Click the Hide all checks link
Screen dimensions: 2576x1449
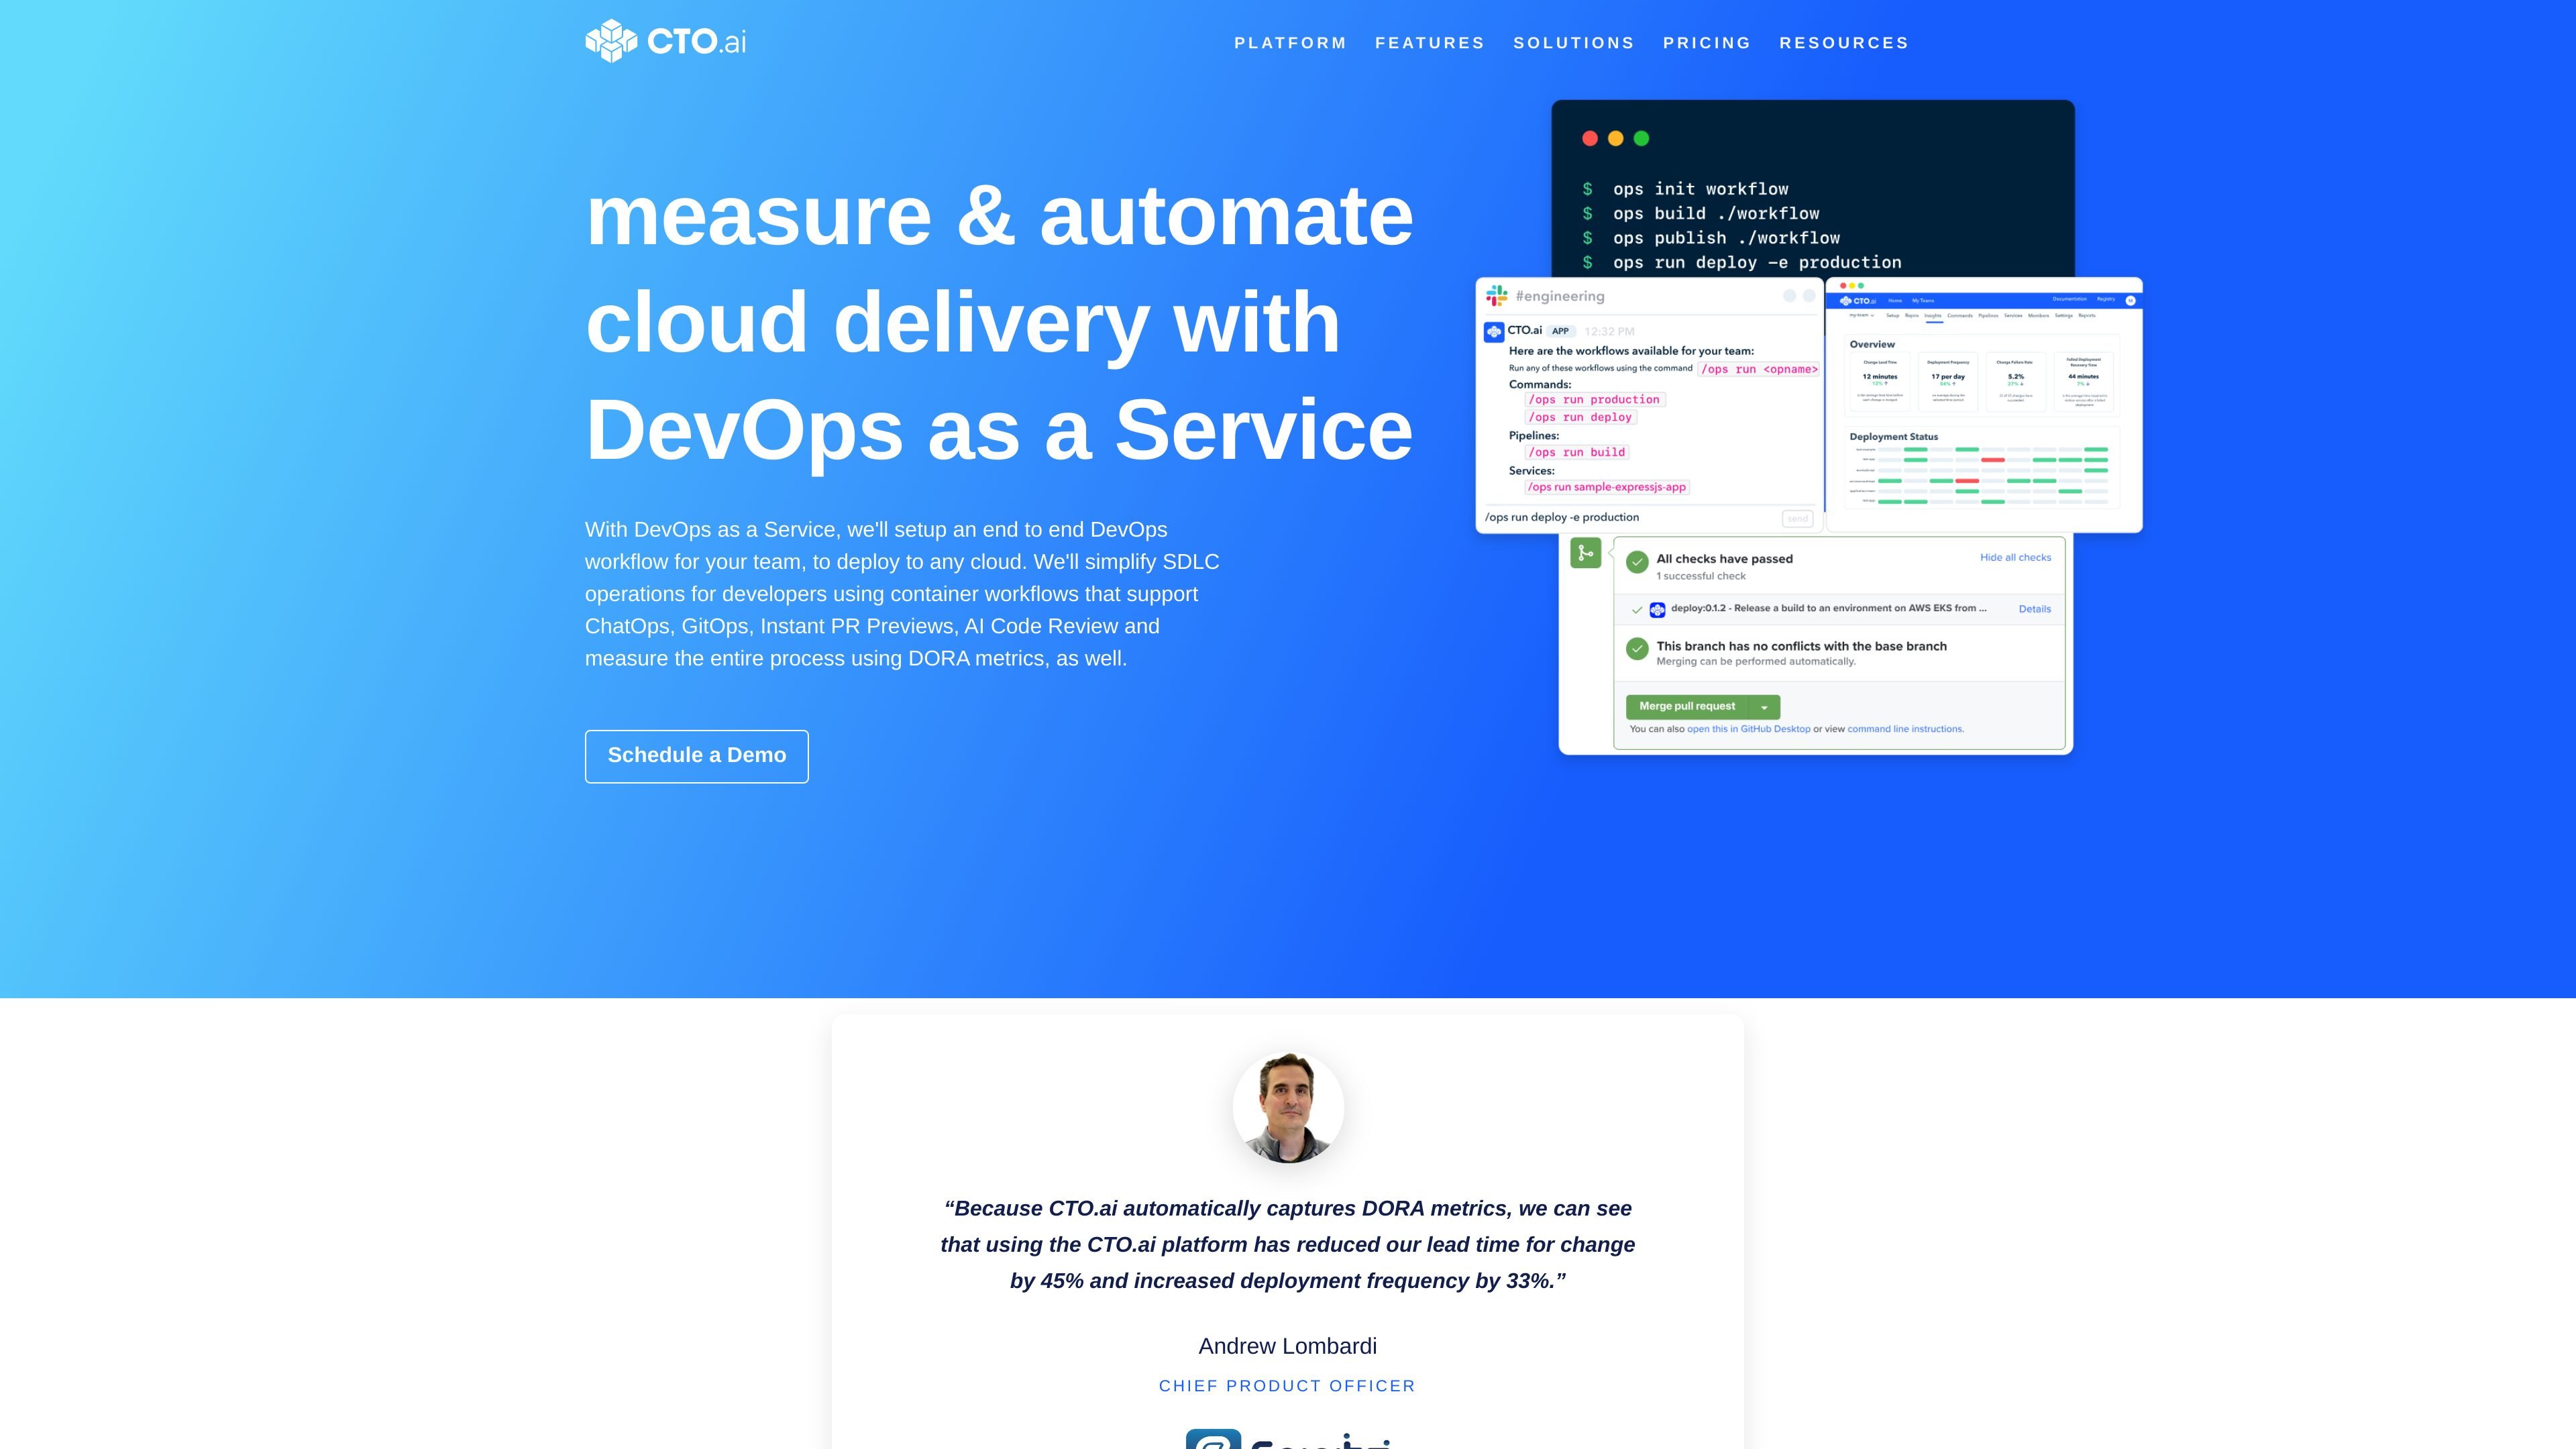pos(2015,558)
